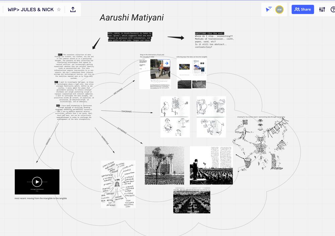Select the DATA definition highlighted text block
The width and height of the screenshot is (335, 236).
[130, 37]
